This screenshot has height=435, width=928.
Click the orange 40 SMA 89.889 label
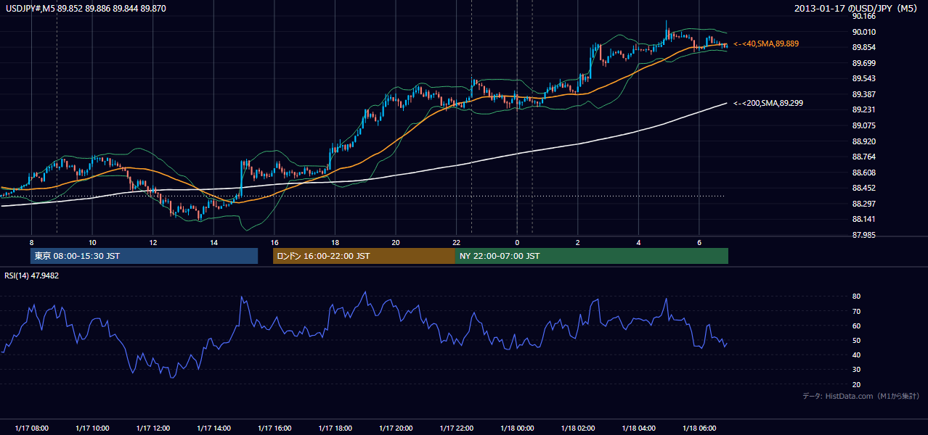point(766,44)
